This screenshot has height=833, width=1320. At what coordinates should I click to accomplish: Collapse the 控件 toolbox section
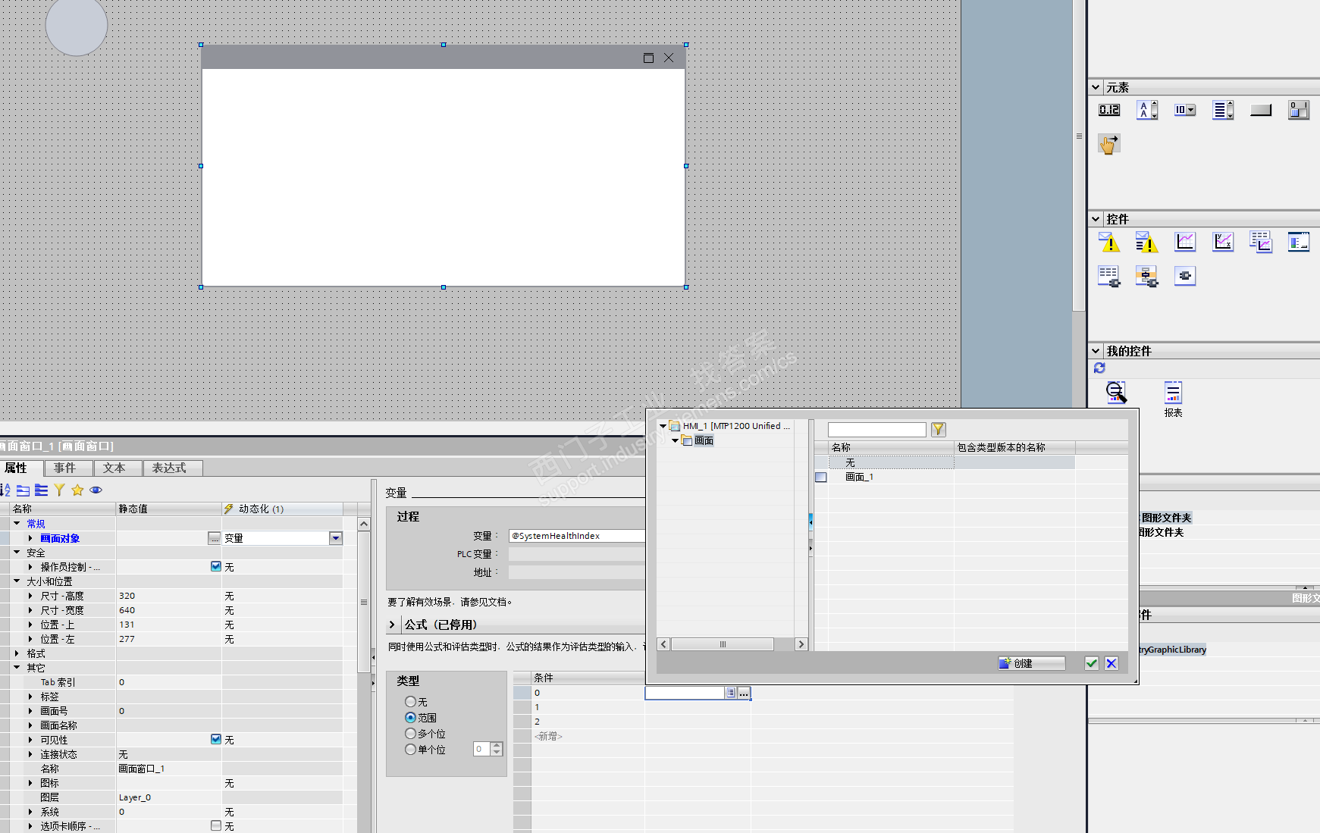[x=1096, y=219]
